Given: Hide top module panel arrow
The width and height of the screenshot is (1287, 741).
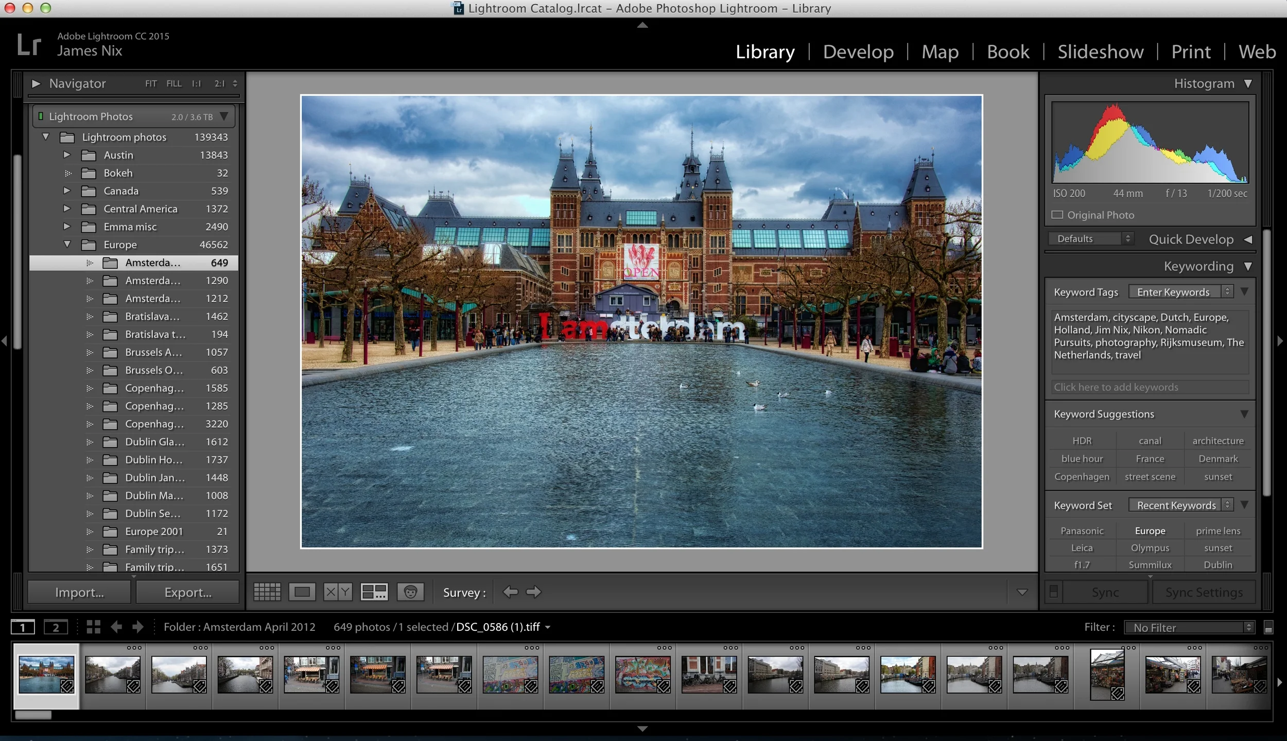Looking at the screenshot, I should (x=642, y=25).
